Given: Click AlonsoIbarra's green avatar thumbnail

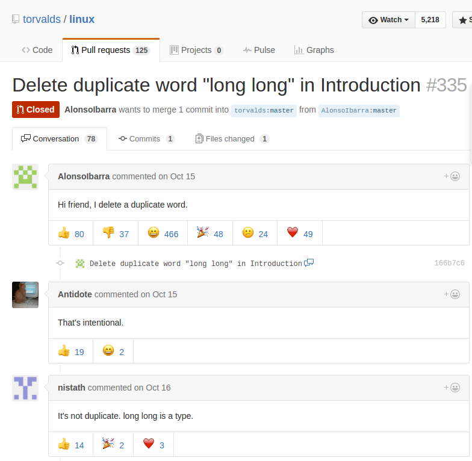Looking at the screenshot, I should point(25,177).
